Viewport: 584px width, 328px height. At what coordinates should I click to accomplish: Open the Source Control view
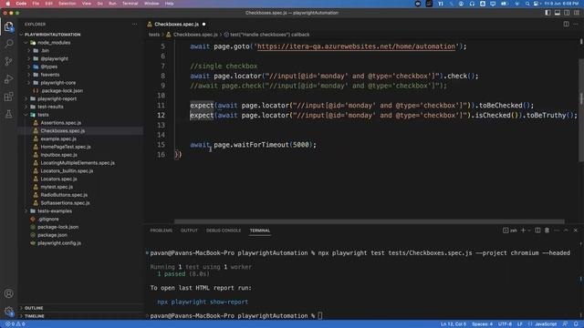point(8,61)
